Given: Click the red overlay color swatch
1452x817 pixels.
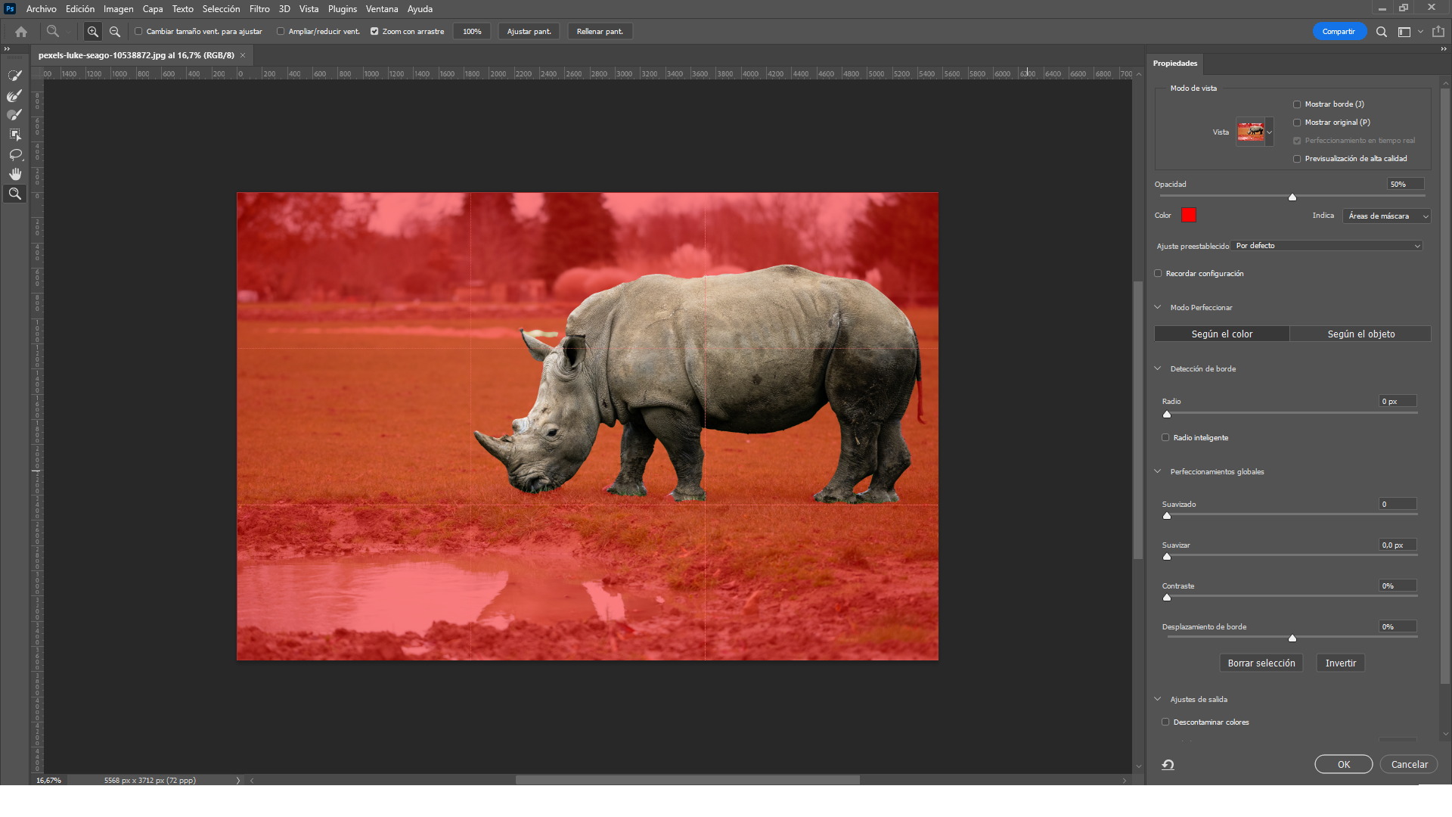Looking at the screenshot, I should 1189,216.
